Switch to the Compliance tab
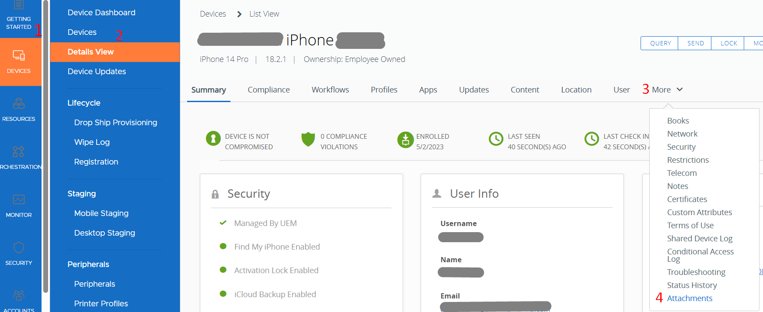763x312 pixels. coord(268,89)
